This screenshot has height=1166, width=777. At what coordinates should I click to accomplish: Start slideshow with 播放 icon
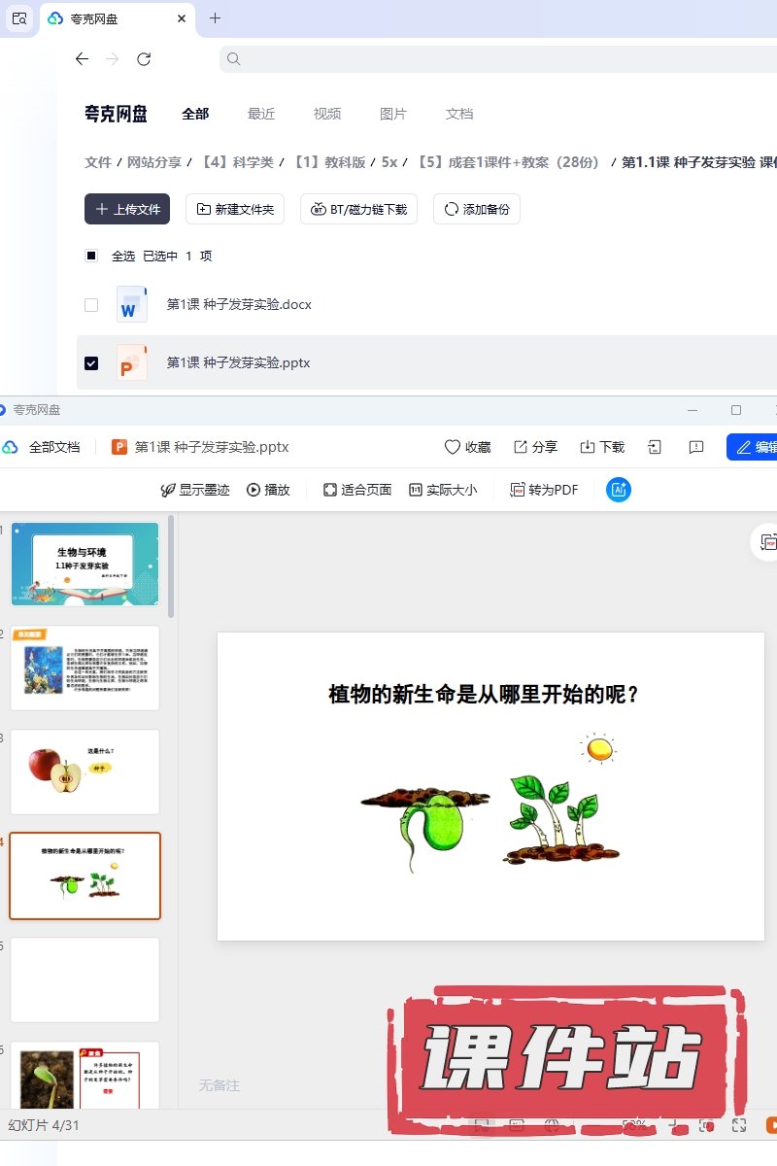point(253,490)
